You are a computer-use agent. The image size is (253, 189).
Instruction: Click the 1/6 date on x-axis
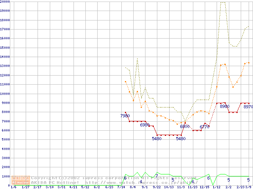coord(13,187)
